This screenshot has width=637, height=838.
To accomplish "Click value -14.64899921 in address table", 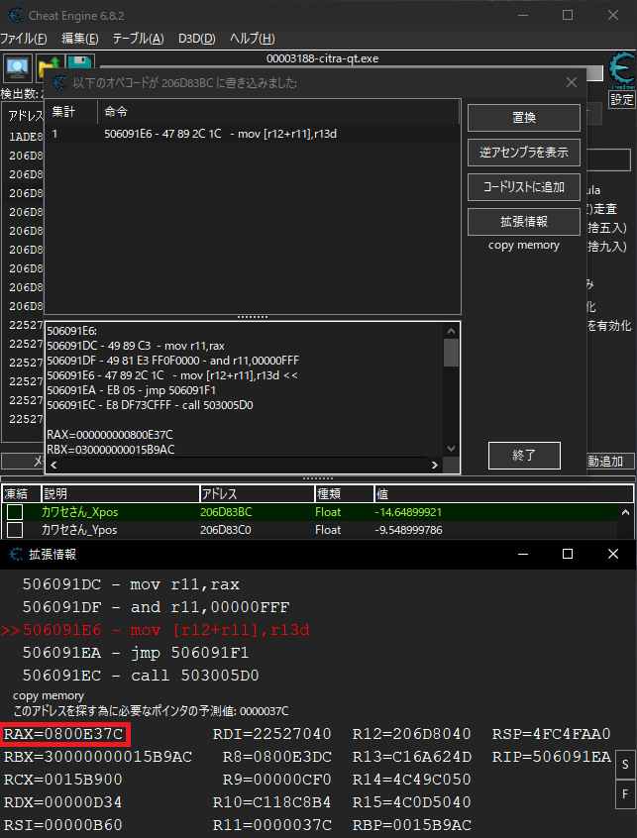I will 408,512.
